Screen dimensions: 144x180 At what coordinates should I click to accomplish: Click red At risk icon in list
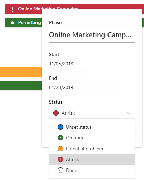coord(61,159)
